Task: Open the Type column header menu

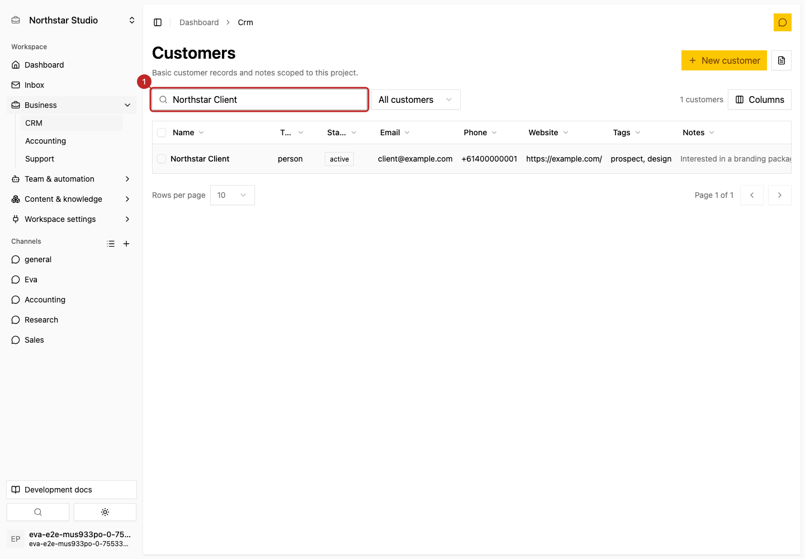Action: 292,132
